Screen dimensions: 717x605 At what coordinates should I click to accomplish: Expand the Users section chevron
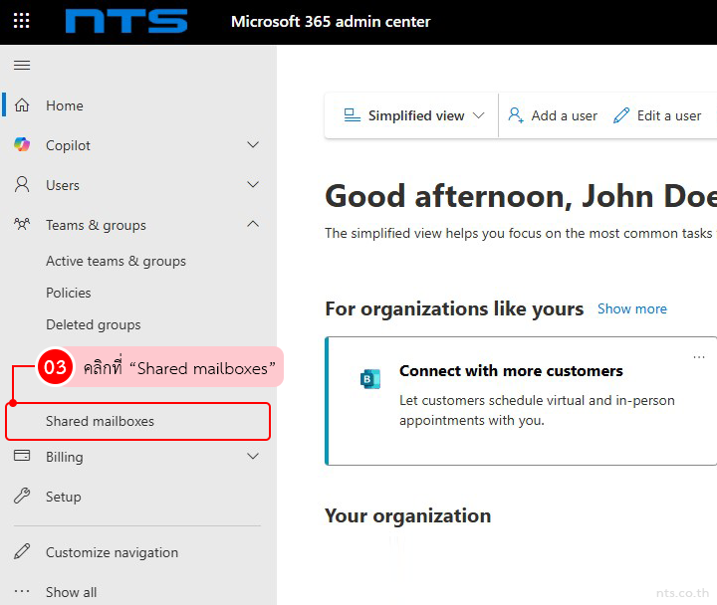tap(253, 185)
